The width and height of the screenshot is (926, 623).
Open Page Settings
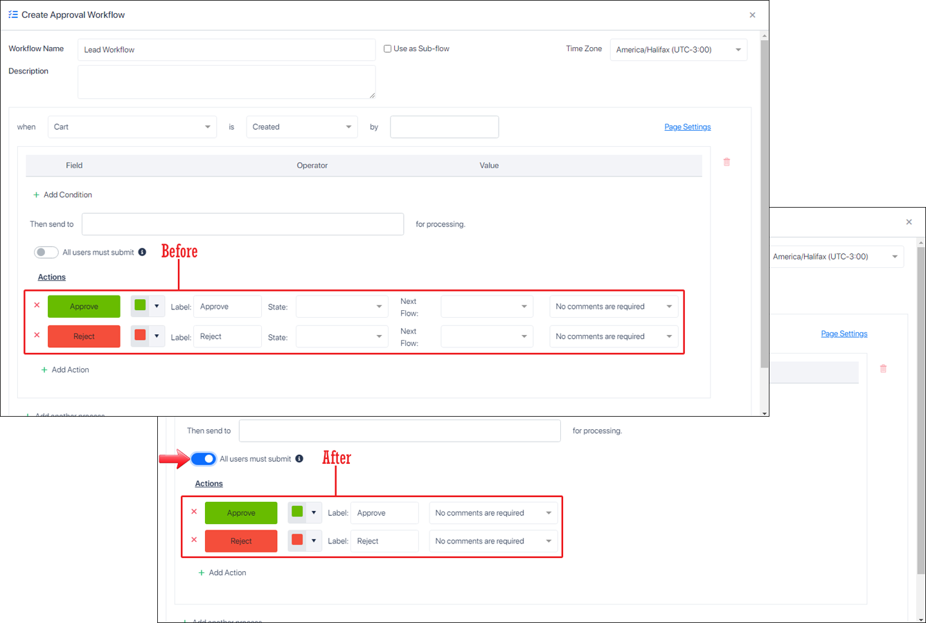tap(687, 127)
